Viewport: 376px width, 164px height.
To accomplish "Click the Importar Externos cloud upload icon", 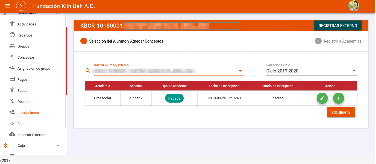I will pyautogui.click(x=12, y=135).
